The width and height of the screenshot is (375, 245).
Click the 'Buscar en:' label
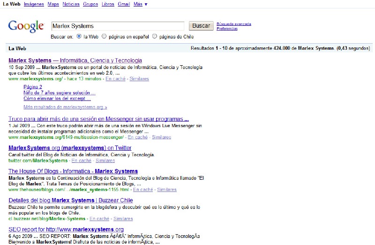[x=62, y=37]
